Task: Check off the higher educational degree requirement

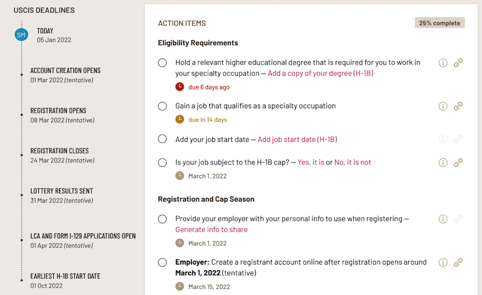Action: coord(162,63)
